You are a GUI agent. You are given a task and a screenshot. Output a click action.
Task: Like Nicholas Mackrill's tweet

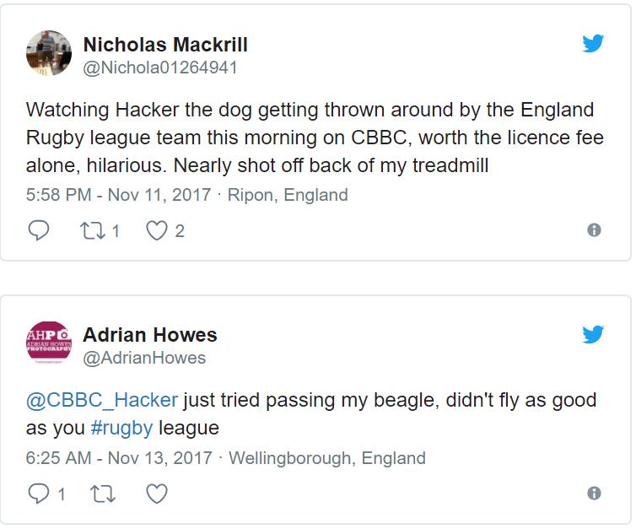point(157,230)
